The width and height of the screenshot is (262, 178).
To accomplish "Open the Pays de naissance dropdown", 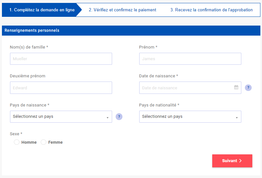I will [61, 117].
